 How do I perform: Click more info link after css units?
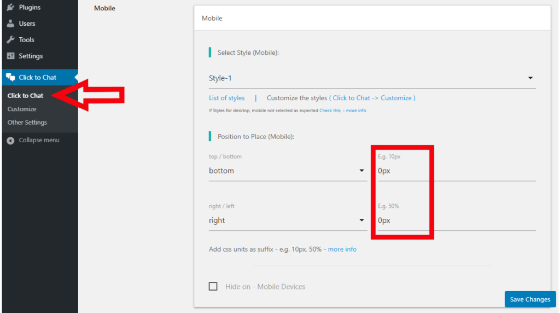coord(342,249)
